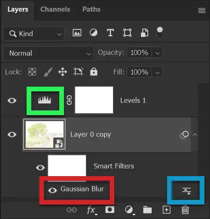Hide all Smart Filters eye

pos(40,168)
